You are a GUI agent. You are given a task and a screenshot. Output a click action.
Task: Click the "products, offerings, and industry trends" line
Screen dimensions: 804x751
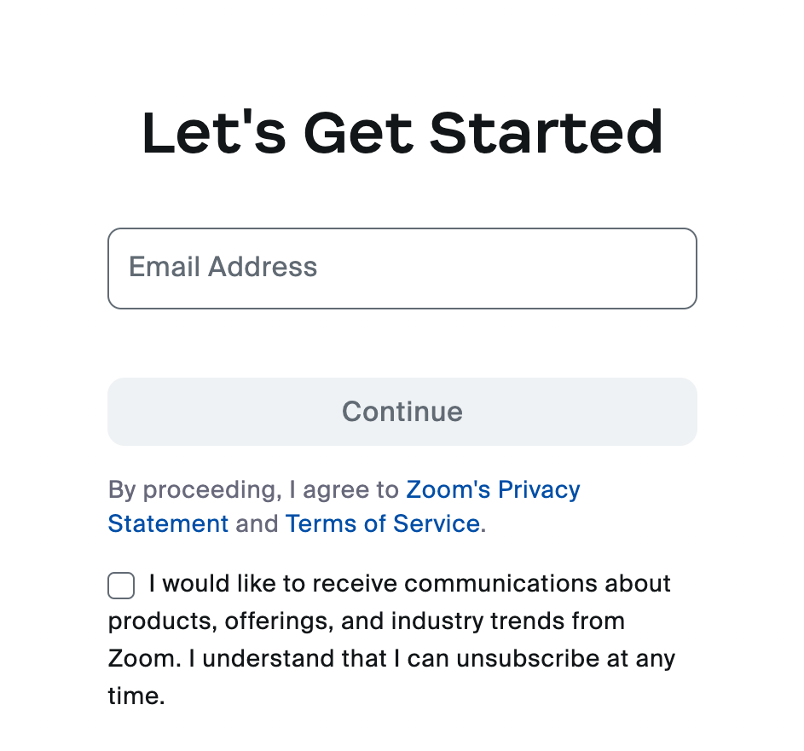(x=367, y=621)
